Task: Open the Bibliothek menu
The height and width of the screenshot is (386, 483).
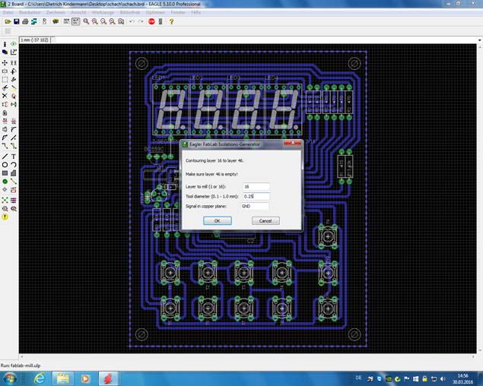Action: pyautogui.click(x=129, y=12)
